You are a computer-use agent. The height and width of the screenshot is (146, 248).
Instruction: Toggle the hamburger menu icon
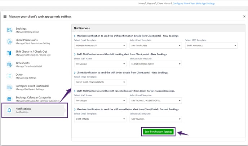pos(5,17)
